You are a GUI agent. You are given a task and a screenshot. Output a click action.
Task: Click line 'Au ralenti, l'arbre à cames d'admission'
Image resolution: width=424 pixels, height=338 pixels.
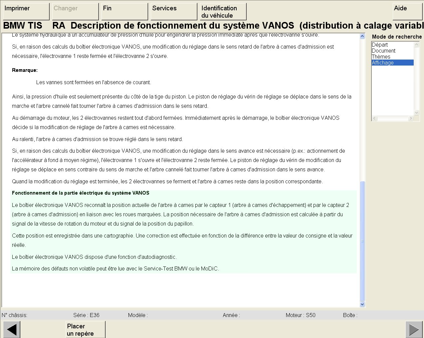pos(98,139)
